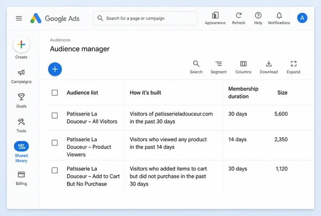View Notifications bell
The height and width of the screenshot is (216, 321).
click(279, 18)
